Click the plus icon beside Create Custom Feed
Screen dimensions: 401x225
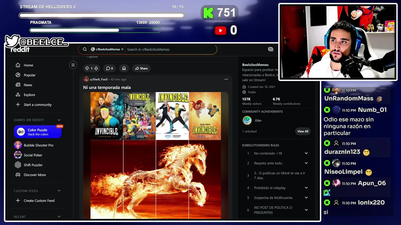coord(18,201)
